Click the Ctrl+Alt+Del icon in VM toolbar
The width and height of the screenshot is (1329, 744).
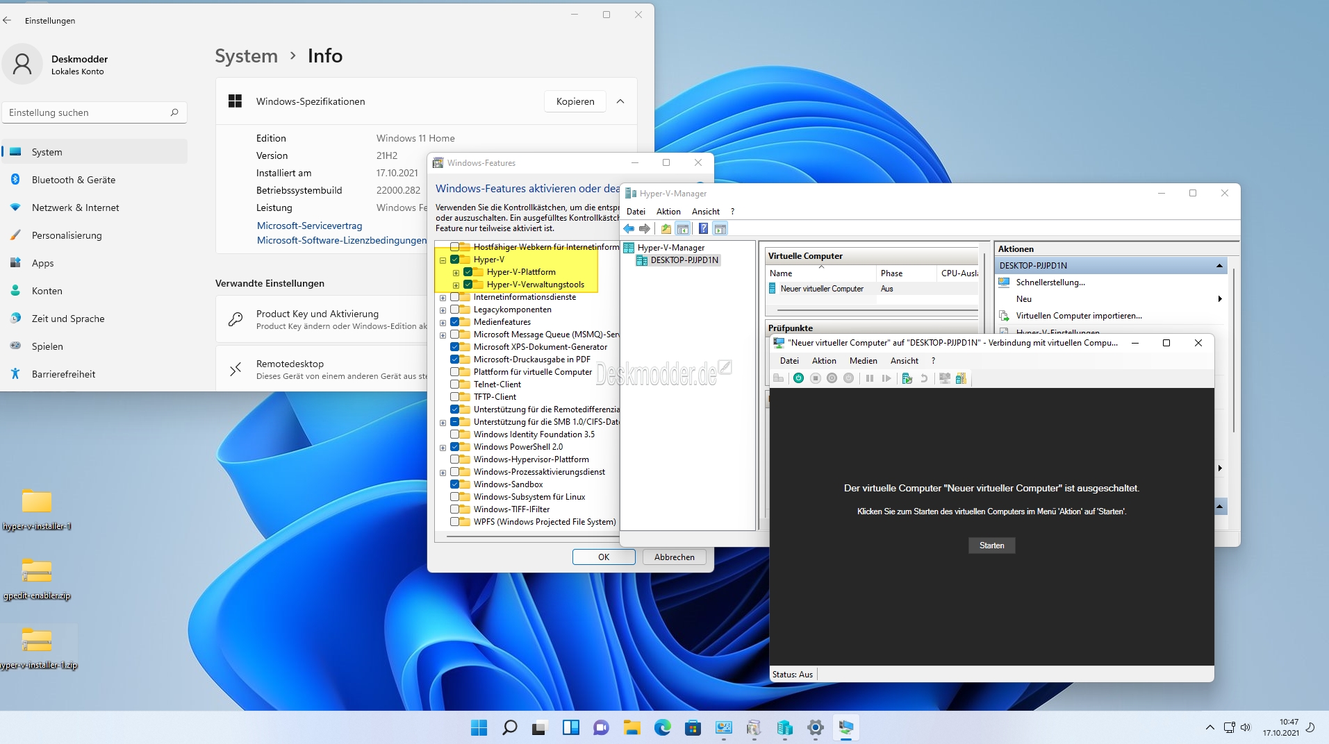tap(778, 378)
